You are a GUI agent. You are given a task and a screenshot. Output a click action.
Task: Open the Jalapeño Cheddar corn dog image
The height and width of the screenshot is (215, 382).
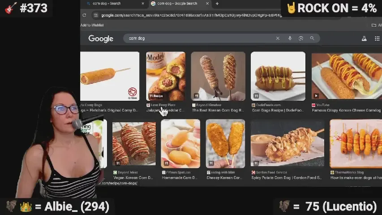[165, 76]
